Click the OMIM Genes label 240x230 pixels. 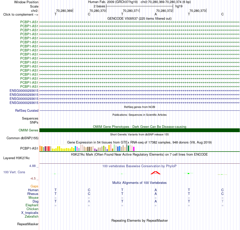(x=29, y=130)
